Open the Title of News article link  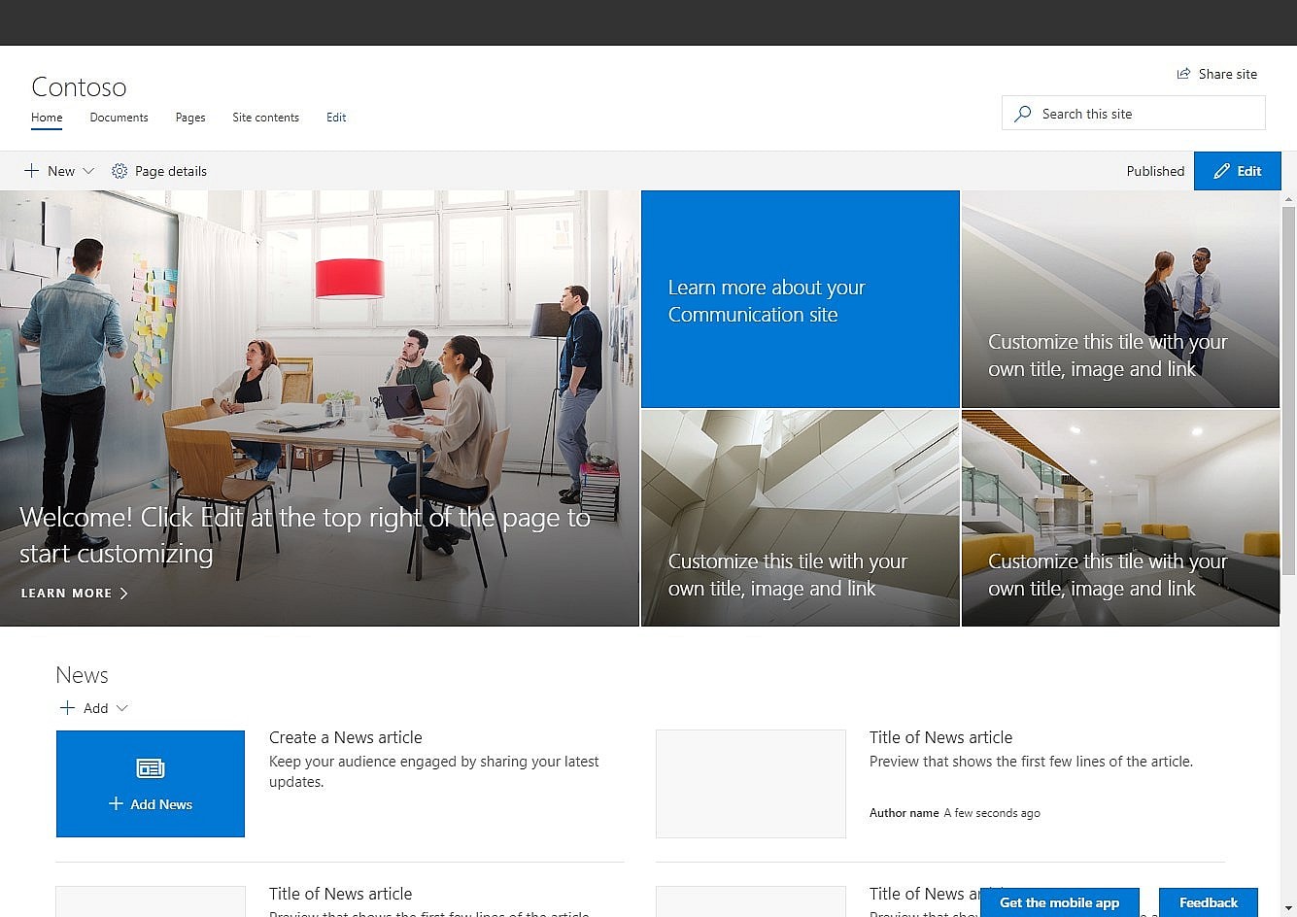tap(940, 737)
